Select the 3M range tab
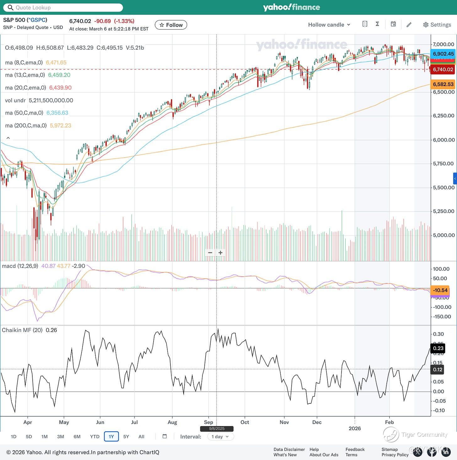 61,436
